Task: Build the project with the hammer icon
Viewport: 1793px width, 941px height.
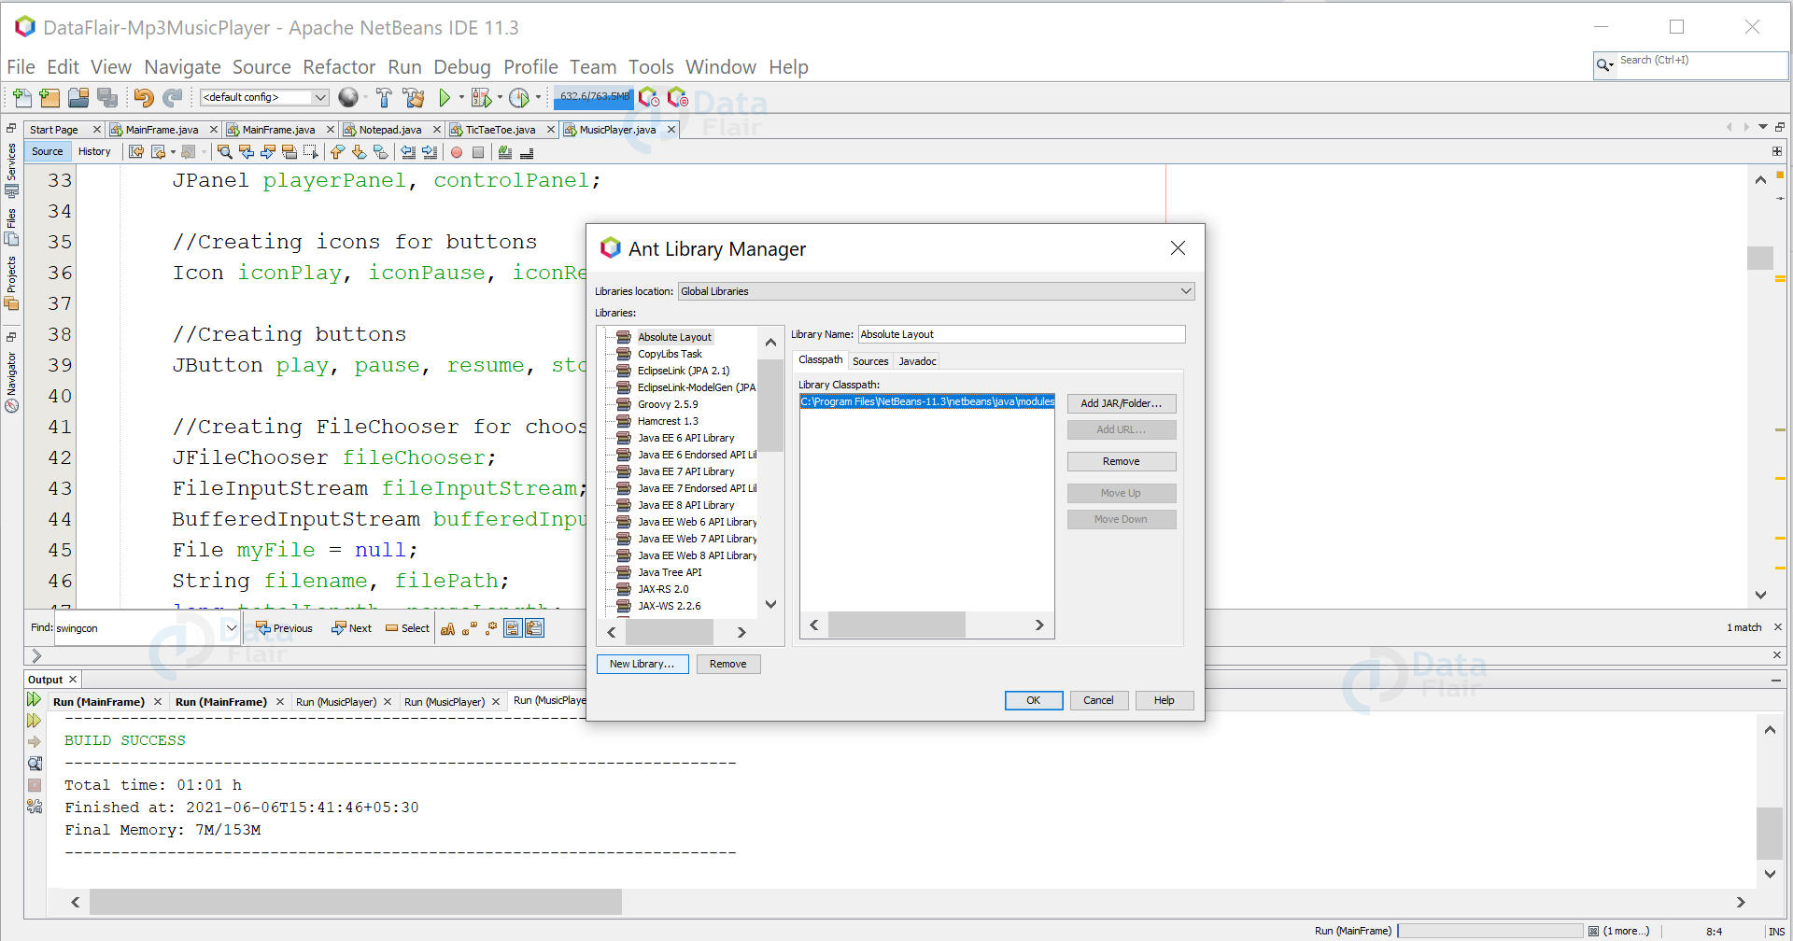Action: [x=384, y=97]
